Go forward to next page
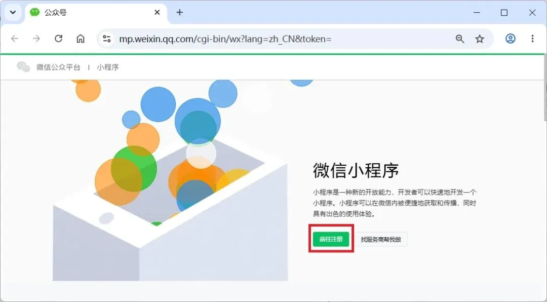This screenshot has height=302, width=547. 36,39
